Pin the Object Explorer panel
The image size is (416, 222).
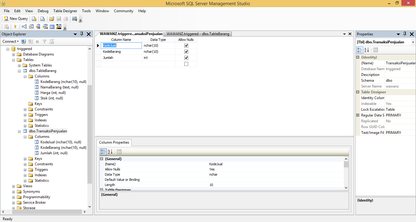82,34
